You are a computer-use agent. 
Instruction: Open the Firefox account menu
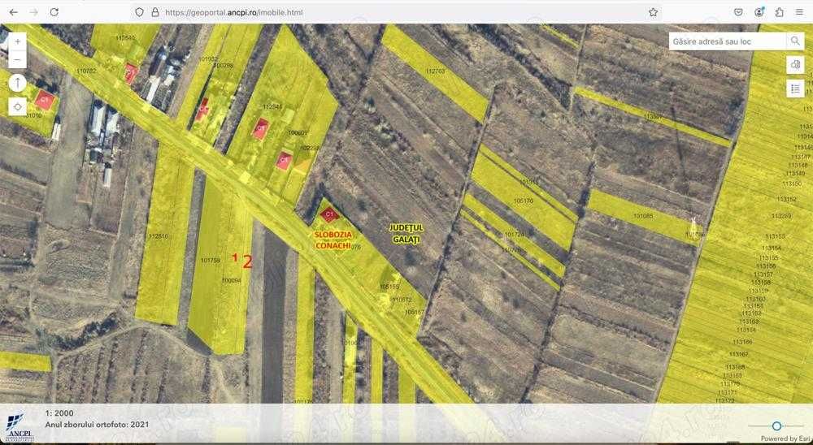(759, 12)
